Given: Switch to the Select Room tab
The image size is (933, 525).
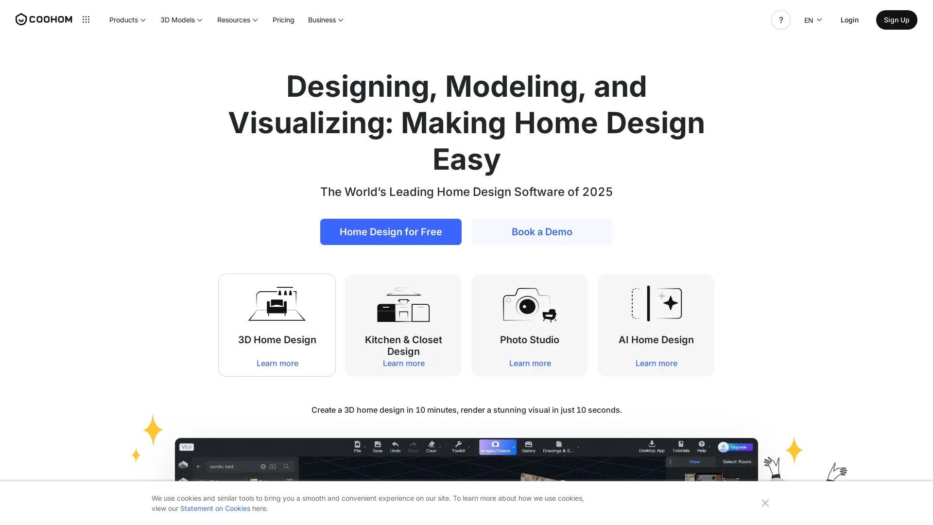Looking at the screenshot, I should tap(737, 462).
